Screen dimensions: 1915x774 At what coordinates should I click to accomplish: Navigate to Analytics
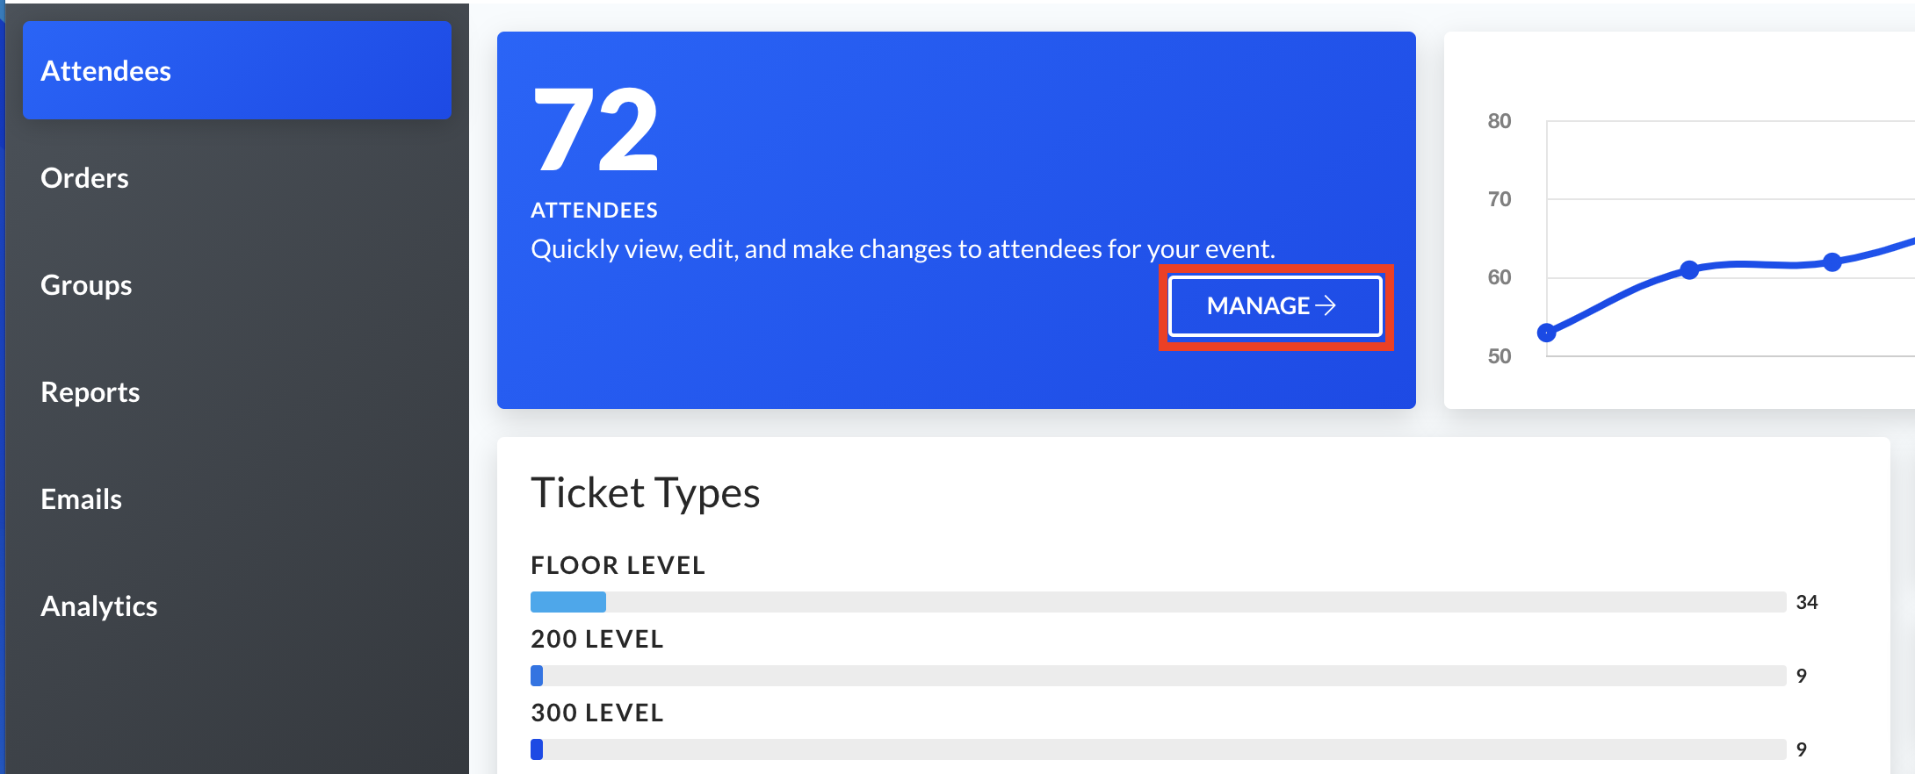99,606
